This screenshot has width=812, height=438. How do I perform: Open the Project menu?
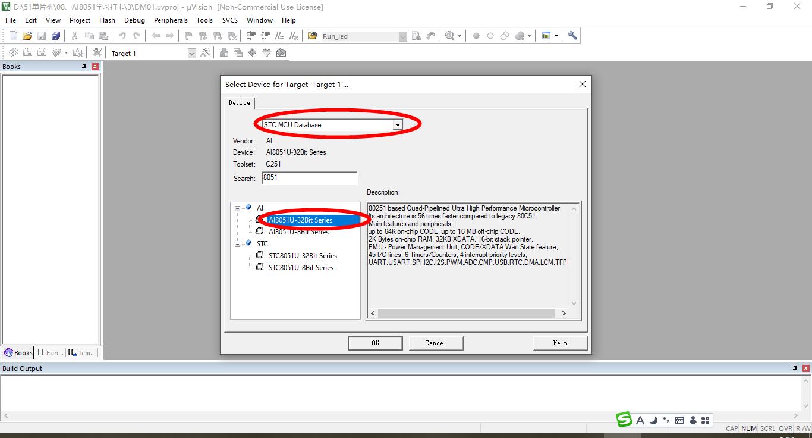point(80,20)
